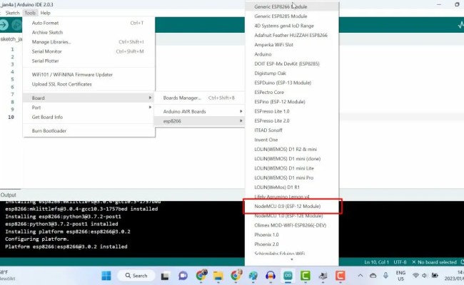Choose Adafruit Feather HUZZAH ESP8266

pyautogui.click(x=292, y=35)
